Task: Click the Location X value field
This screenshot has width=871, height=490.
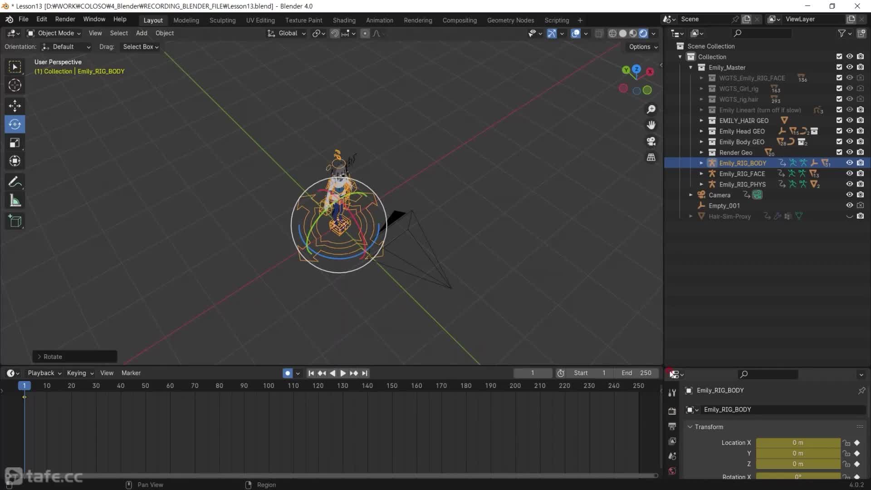Action: (x=798, y=443)
